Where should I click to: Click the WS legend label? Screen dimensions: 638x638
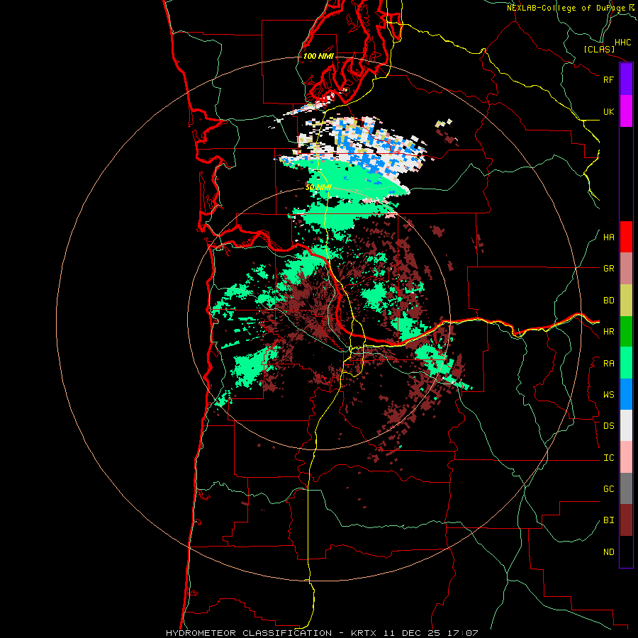click(x=608, y=395)
